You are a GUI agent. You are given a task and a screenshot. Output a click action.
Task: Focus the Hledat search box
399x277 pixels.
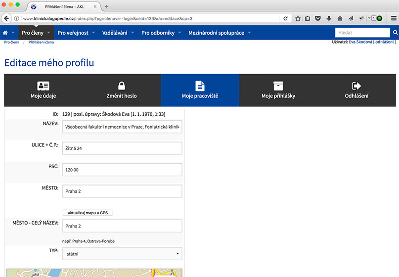click(x=362, y=33)
